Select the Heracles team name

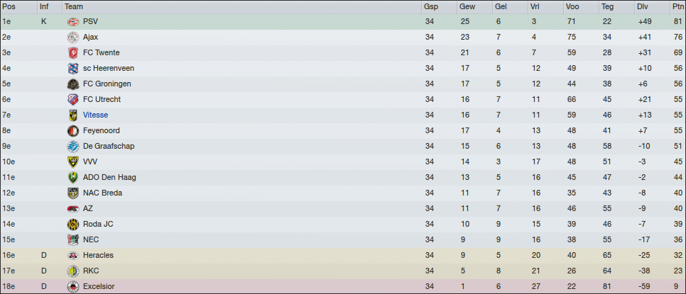98,255
